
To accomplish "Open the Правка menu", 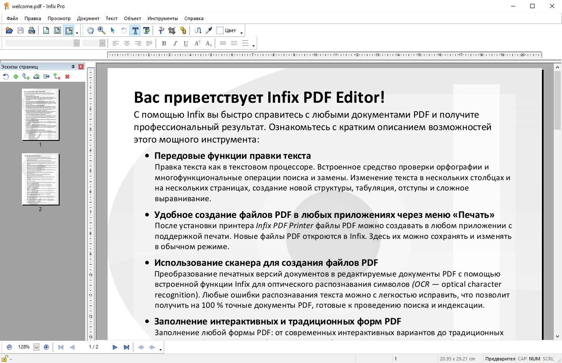I will pyautogui.click(x=33, y=18).
